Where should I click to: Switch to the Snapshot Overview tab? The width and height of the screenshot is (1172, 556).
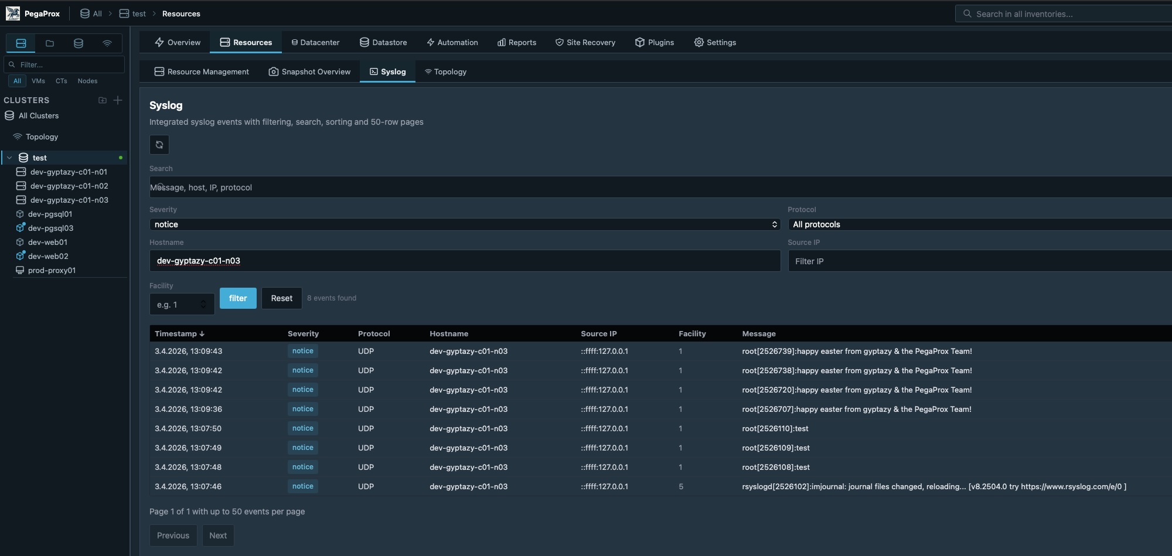click(x=309, y=71)
